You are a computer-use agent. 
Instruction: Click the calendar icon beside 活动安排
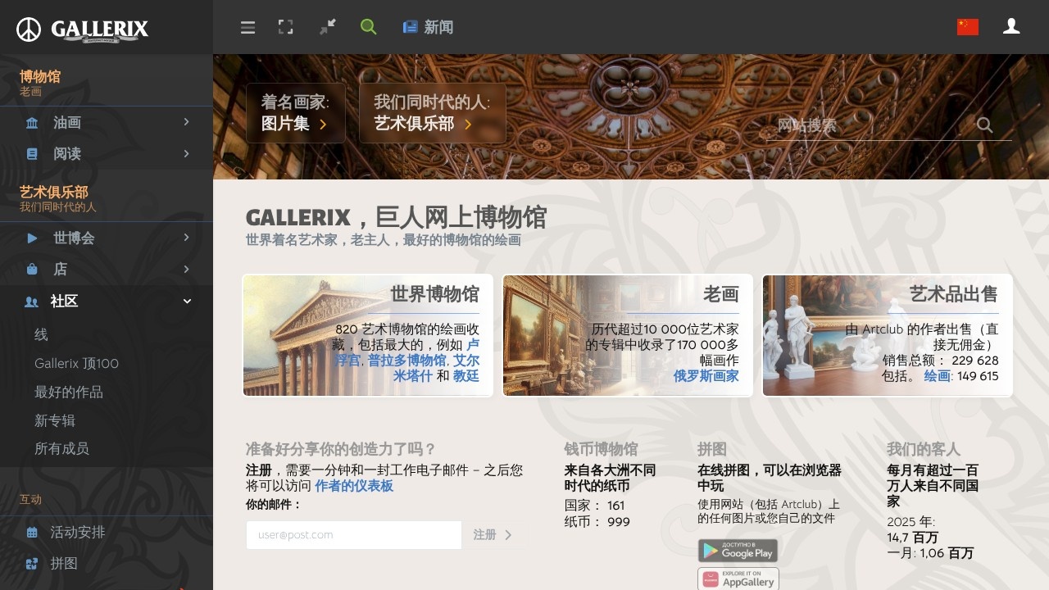point(31,532)
